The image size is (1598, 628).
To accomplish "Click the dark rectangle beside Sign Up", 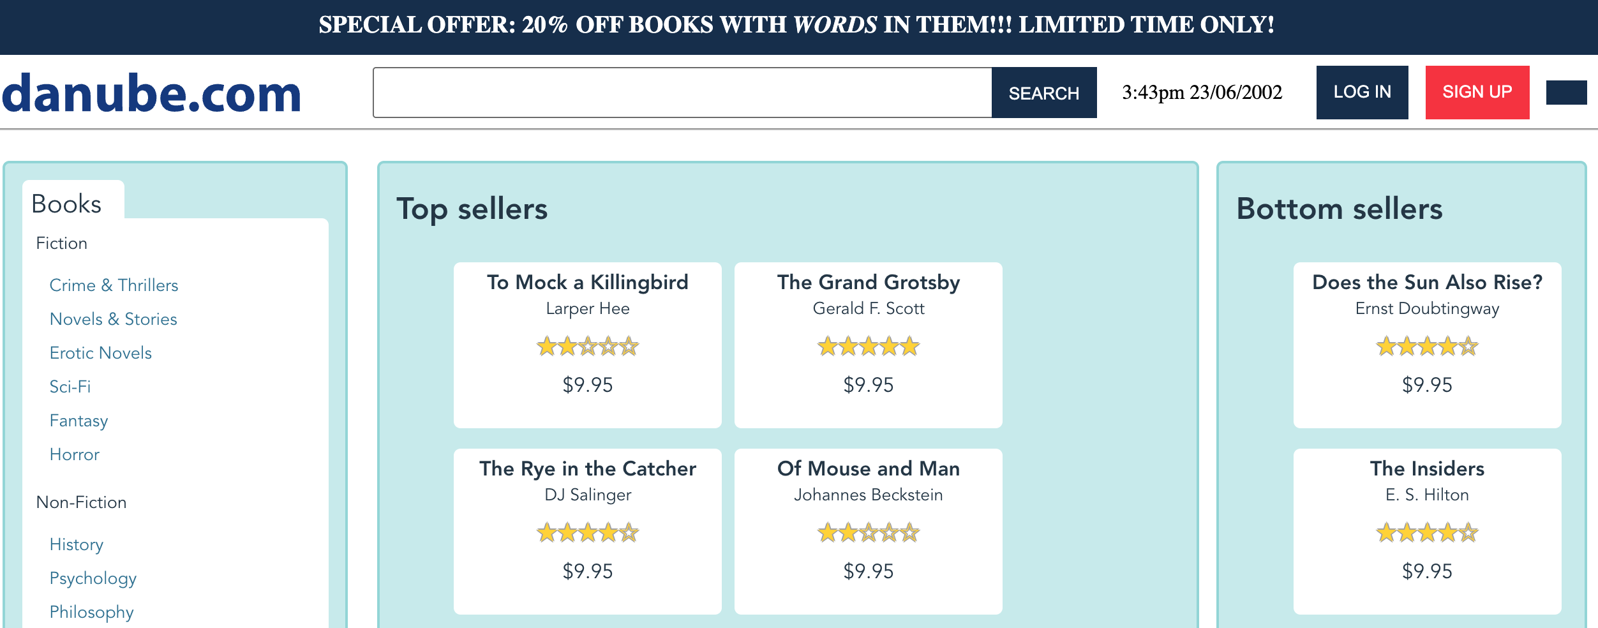I will click(x=1566, y=93).
